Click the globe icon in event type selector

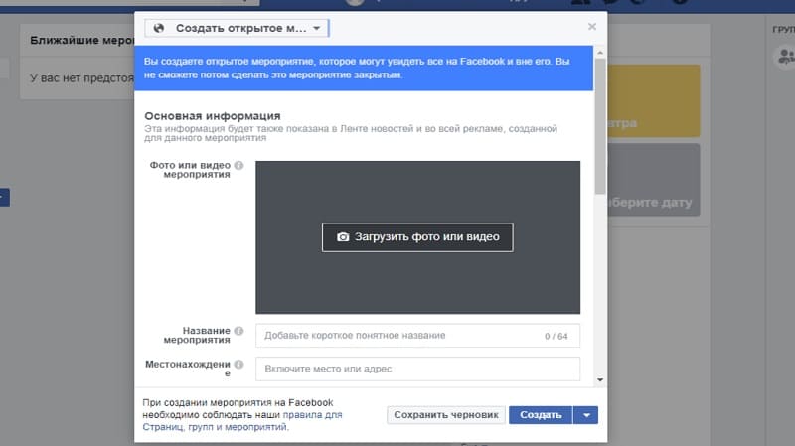pos(159,28)
